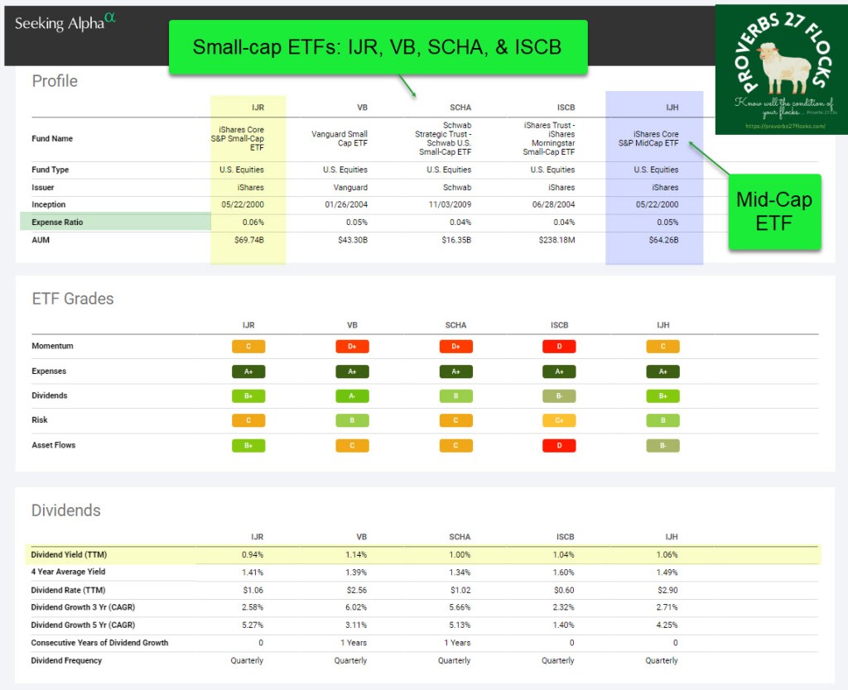The height and width of the screenshot is (690, 848).
Task: Open iShares Core S&P MidCap ETF fund name
Action: click(655, 138)
